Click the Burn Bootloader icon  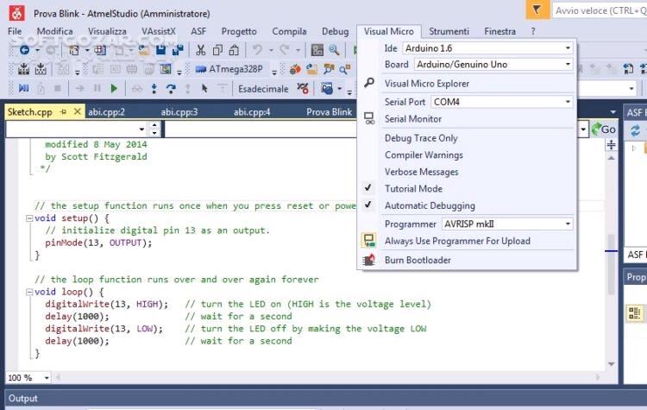368,260
